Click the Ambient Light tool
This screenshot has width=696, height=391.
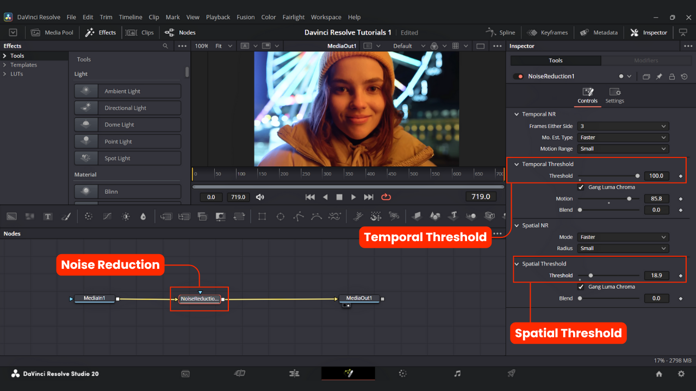pos(127,91)
